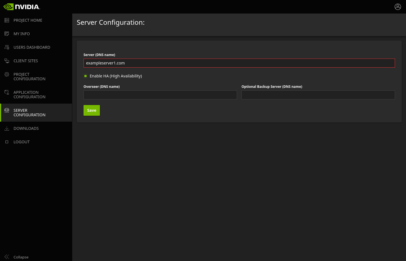Select SERVER CONFIGURATION menu item

point(36,113)
